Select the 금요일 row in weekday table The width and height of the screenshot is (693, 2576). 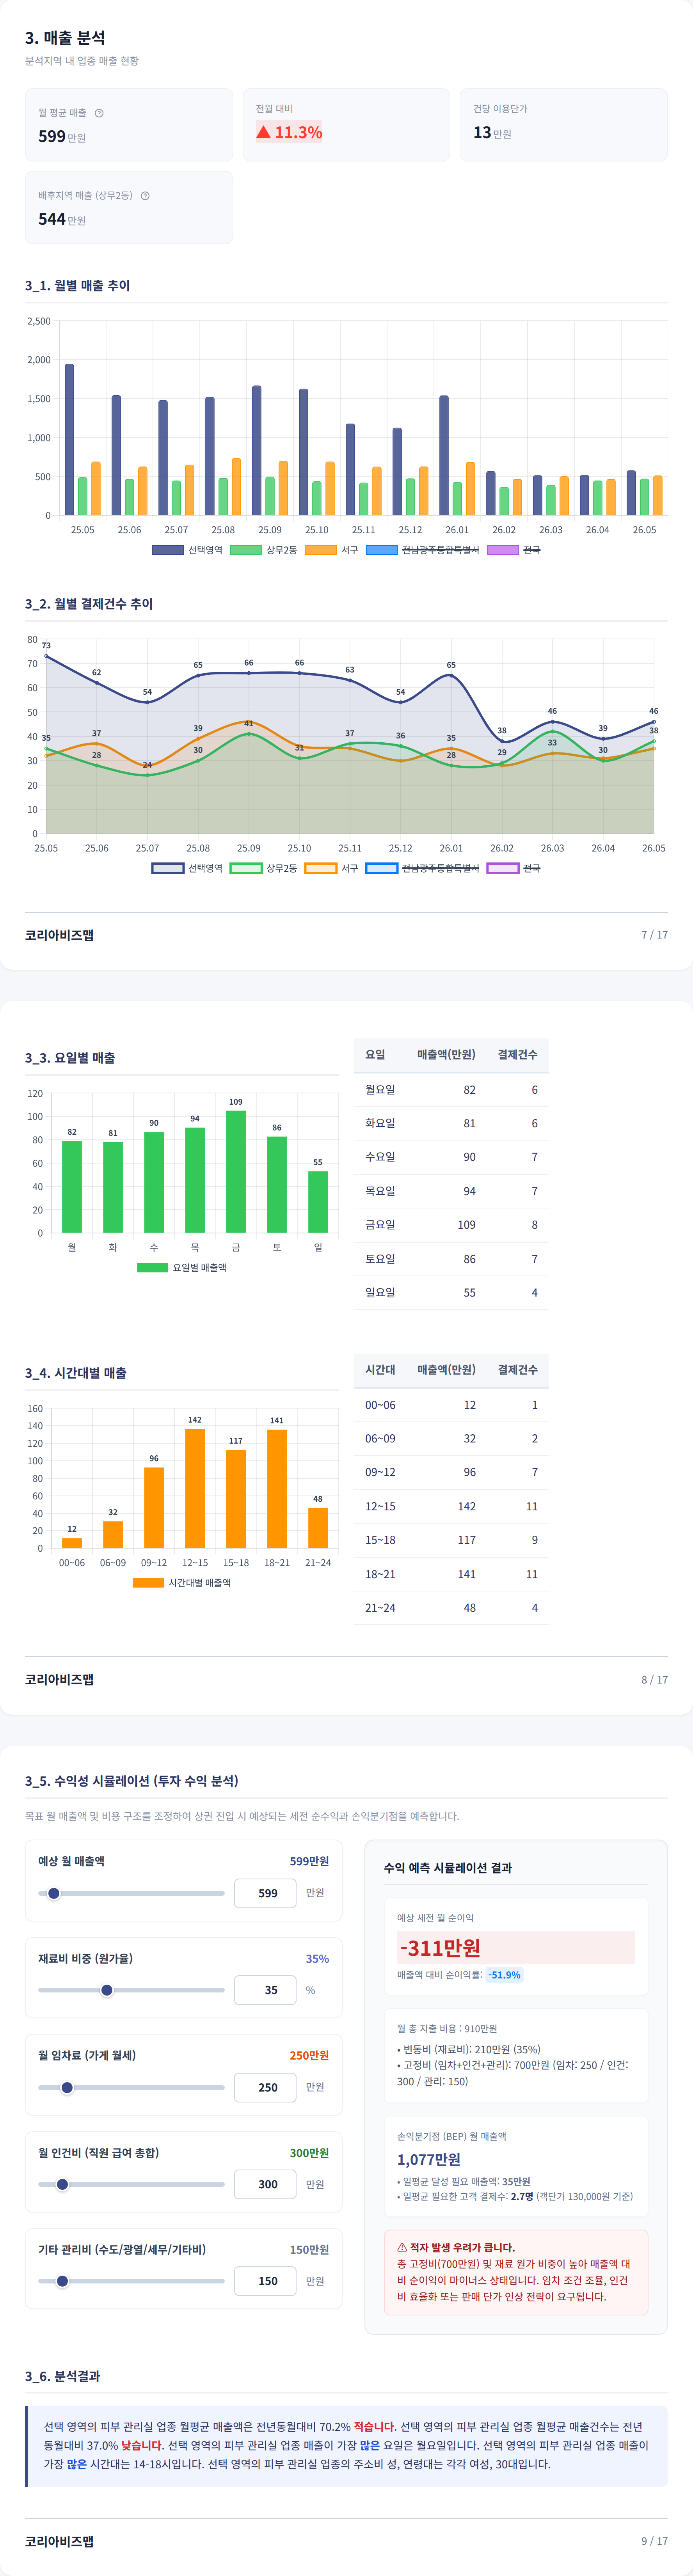click(451, 1225)
